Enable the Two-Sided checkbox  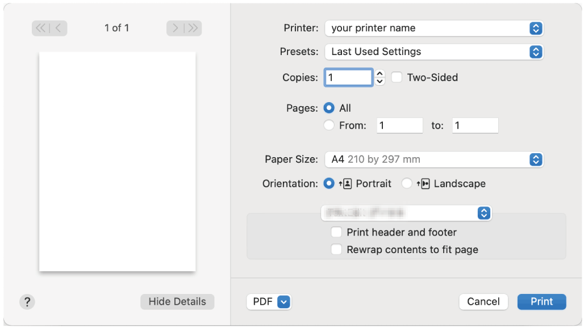(x=397, y=78)
